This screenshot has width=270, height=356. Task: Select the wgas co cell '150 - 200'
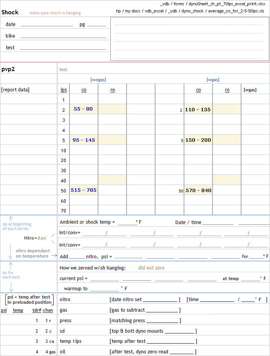[x=198, y=140]
